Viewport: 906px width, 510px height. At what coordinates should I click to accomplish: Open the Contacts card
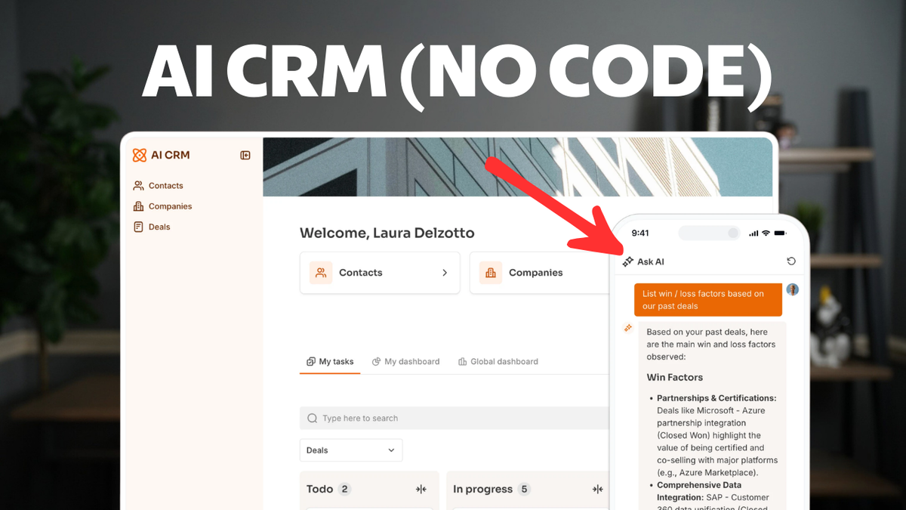tap(380, 273)
